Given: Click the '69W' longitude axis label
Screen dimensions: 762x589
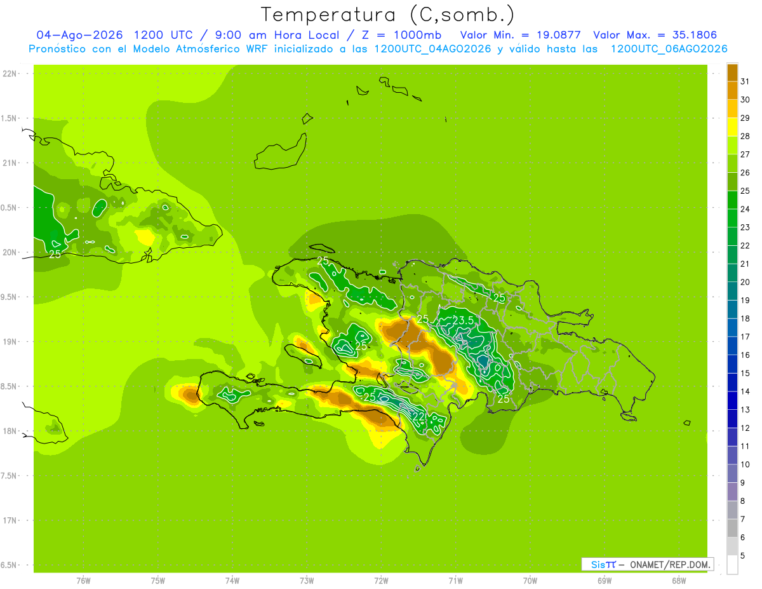Looking at the screenshot, I should pyautogui.click(x=605, y=581).
